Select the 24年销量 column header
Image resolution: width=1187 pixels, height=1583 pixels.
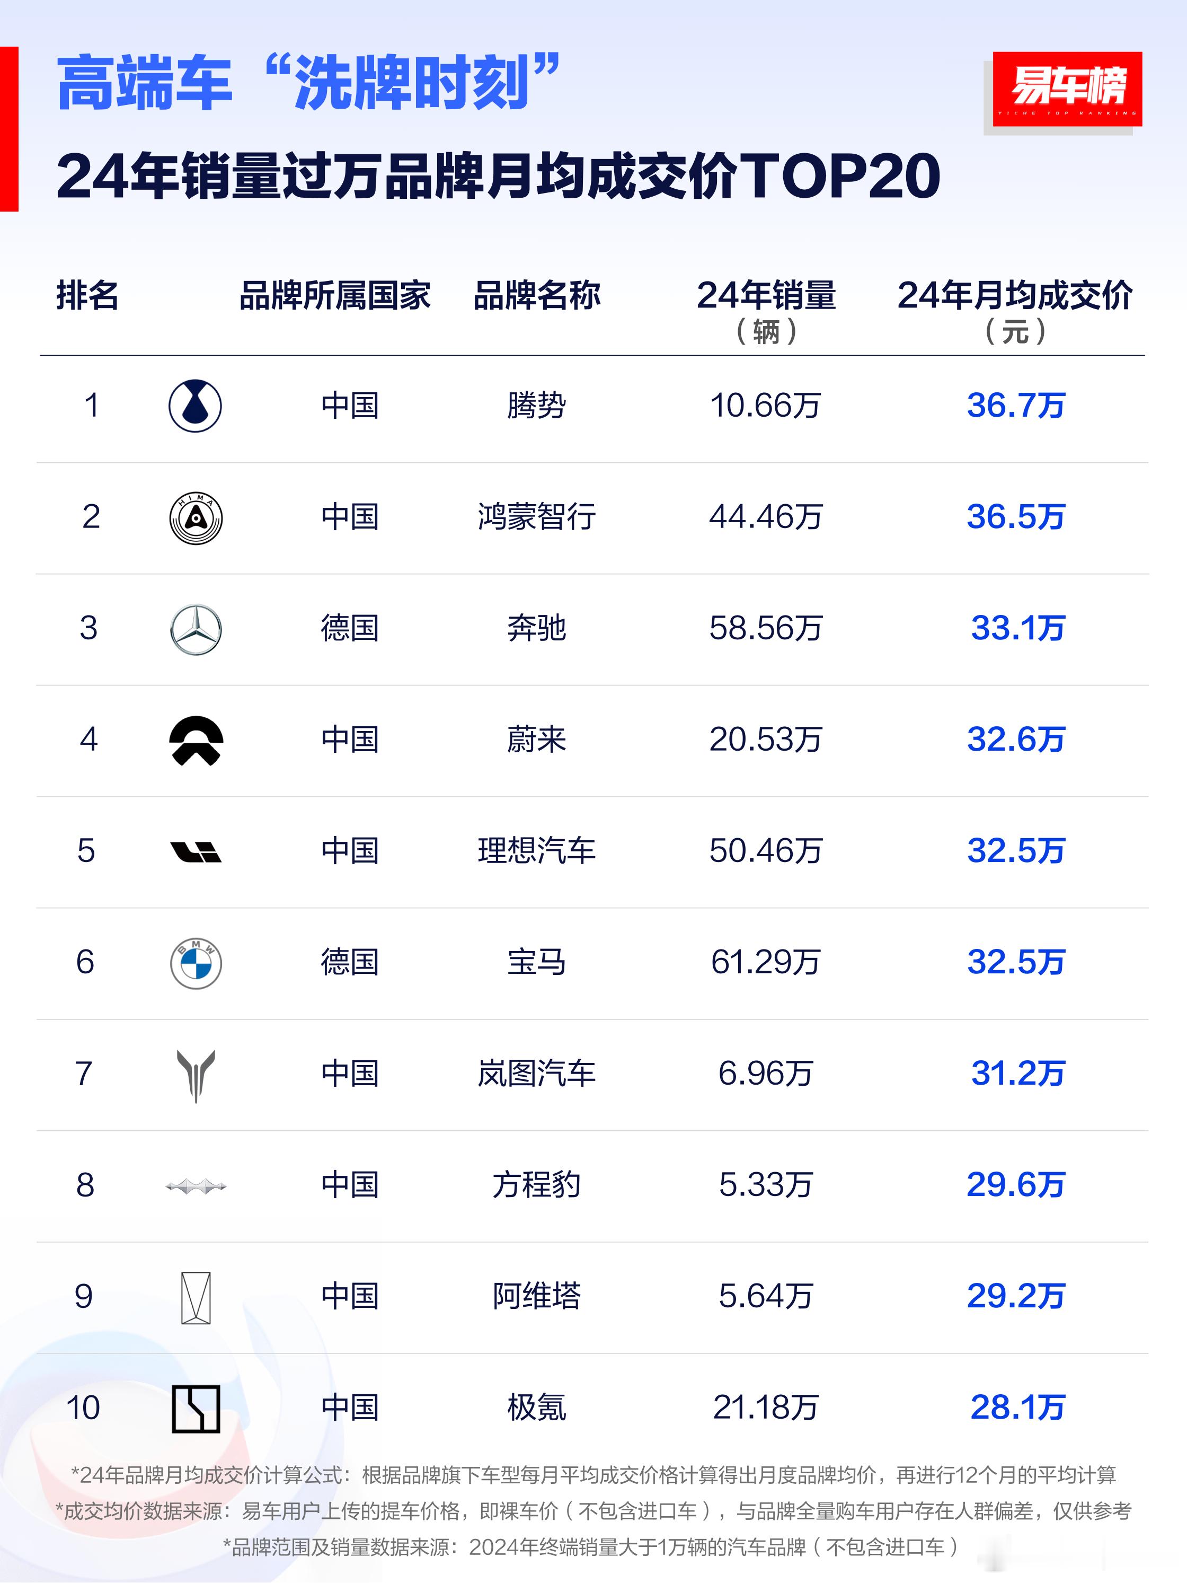tap(766, 295)
